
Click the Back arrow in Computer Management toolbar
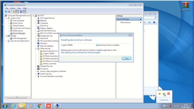(6, 12)
